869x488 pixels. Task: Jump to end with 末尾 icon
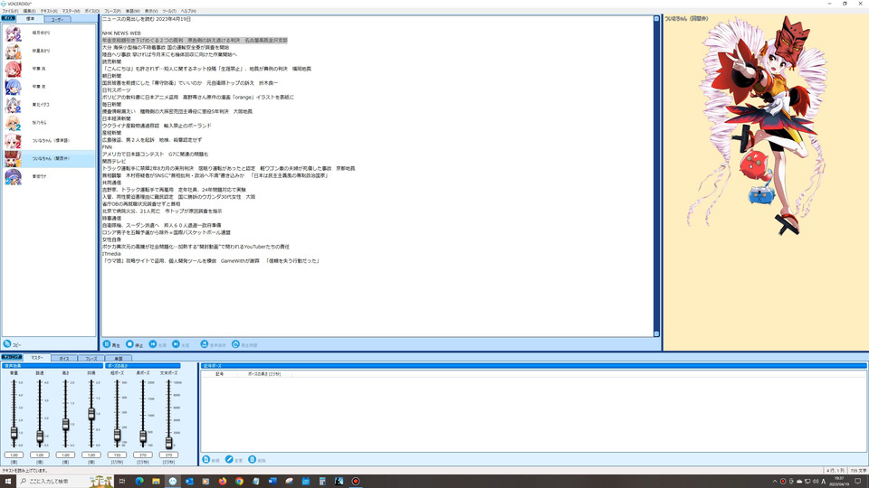click(176, 344)
